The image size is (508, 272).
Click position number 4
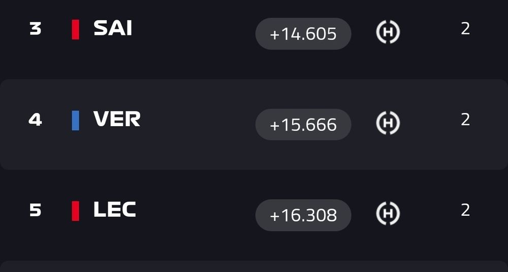click(x=36, y=120)
